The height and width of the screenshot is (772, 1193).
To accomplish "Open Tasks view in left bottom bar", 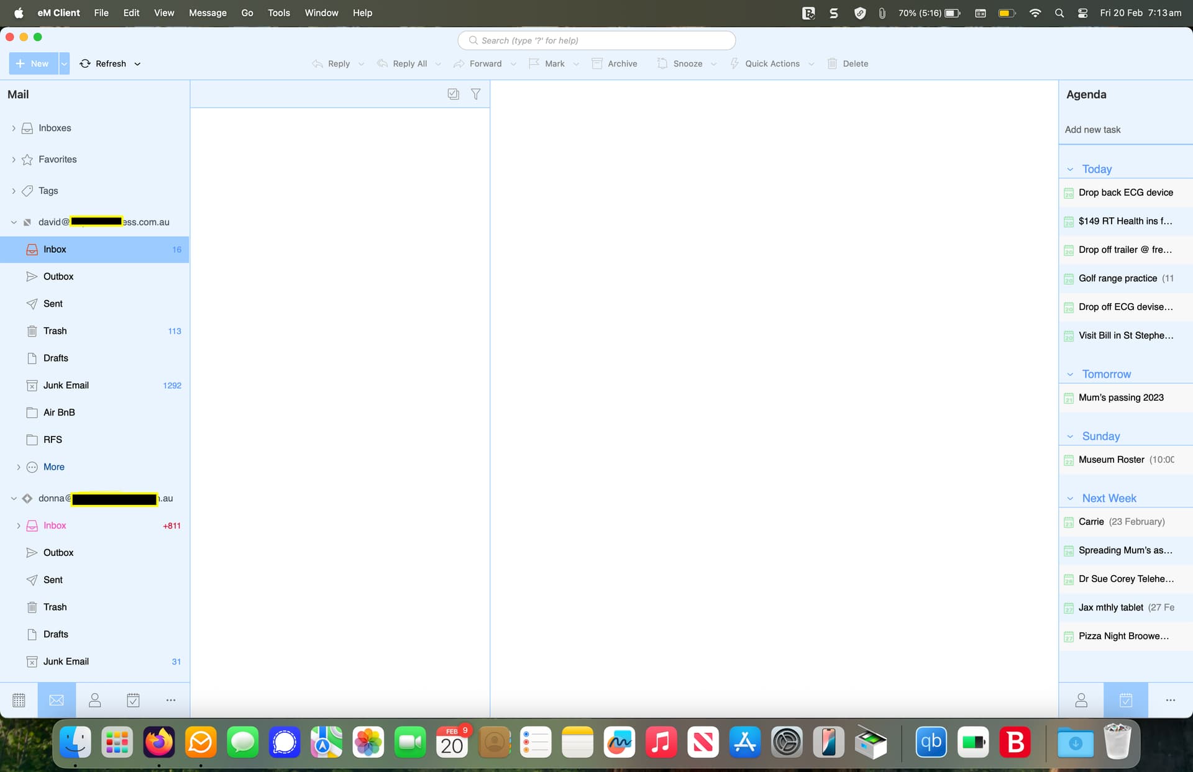I will 133,701.
